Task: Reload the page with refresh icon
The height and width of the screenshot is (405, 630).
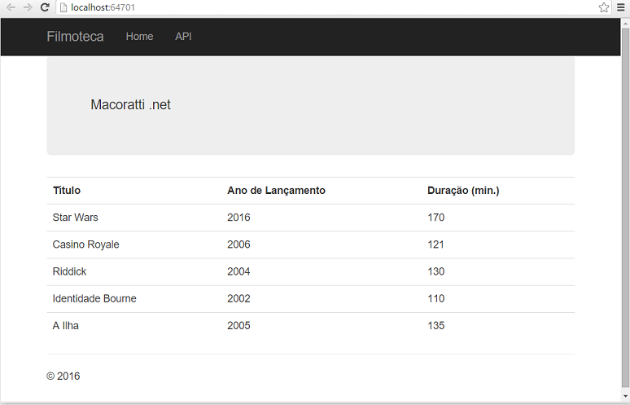Action: click(45, 7)
